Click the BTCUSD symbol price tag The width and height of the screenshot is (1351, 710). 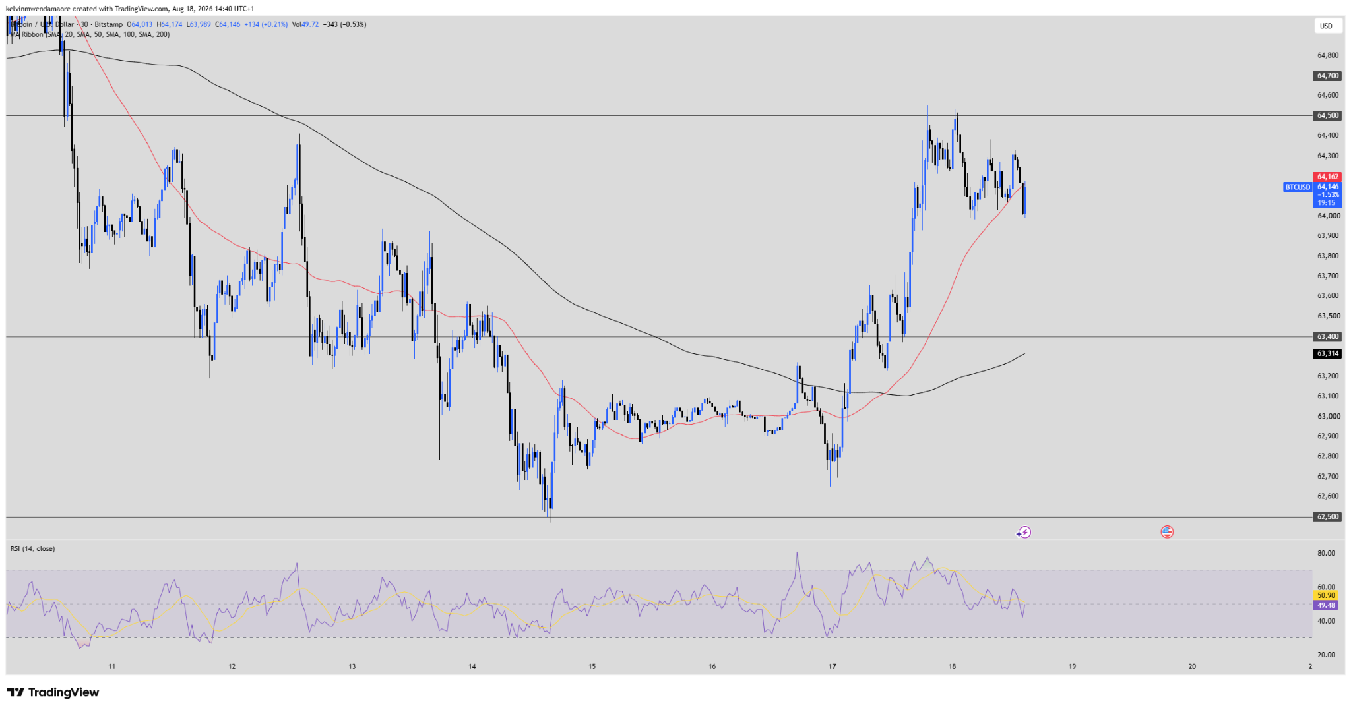[1298, 187]
